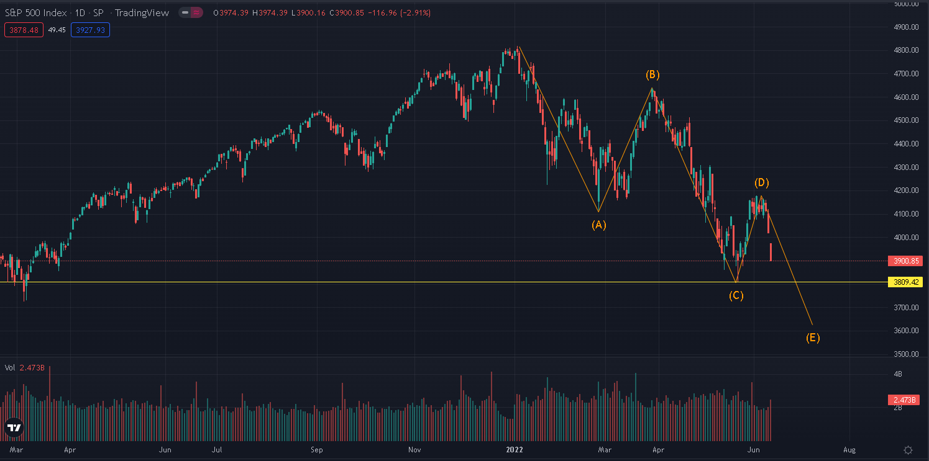Click the 2.473B volume value in legend
Viewport: 929px width, 461px height.
[32, 367]
